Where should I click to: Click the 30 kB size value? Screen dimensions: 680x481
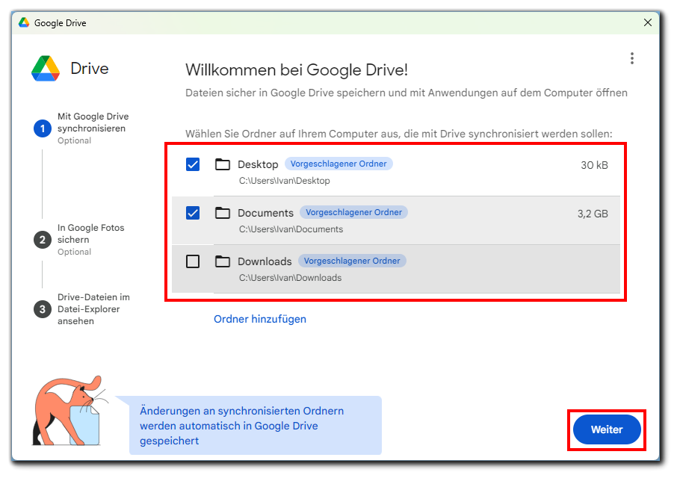(594, 165)
